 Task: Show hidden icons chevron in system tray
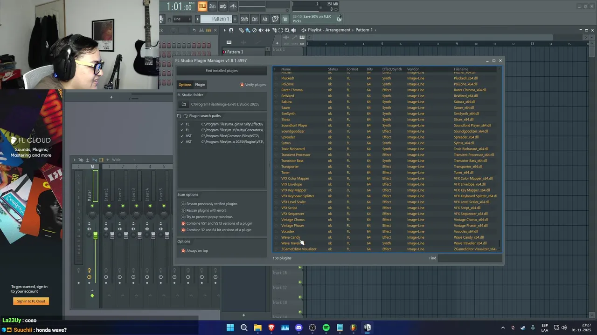pos(503,328)
